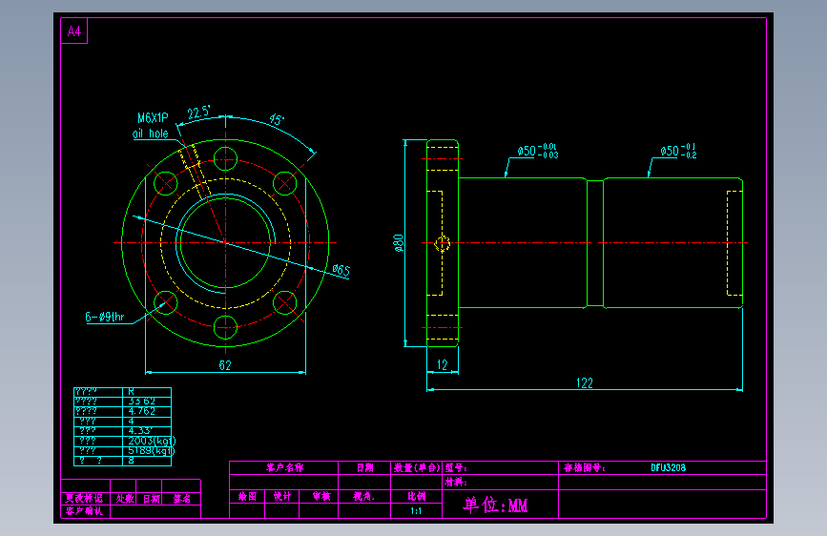Click the bottom bolt hole circle in front view
This screenshot has width=827, height=536.
tap(226, 327)
